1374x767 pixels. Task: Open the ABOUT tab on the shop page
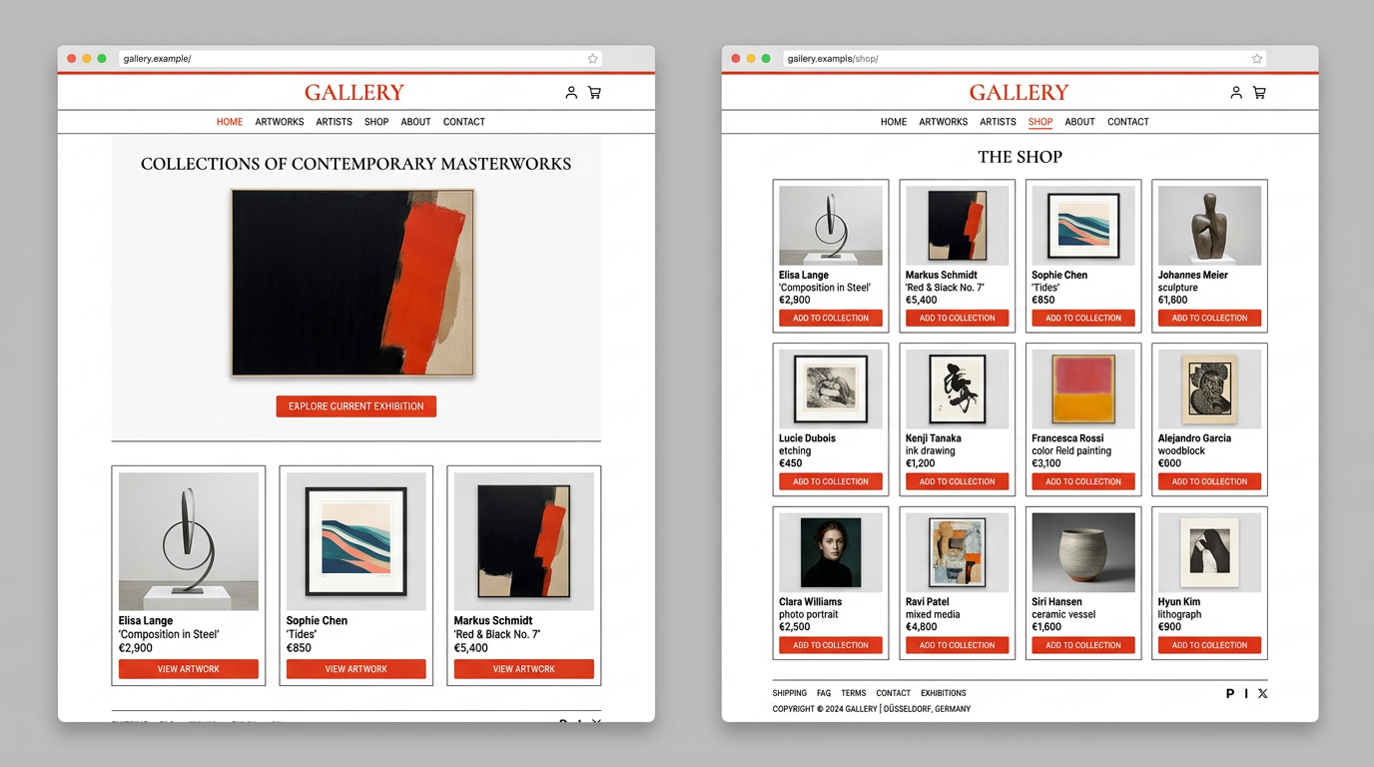point(1080,122)
